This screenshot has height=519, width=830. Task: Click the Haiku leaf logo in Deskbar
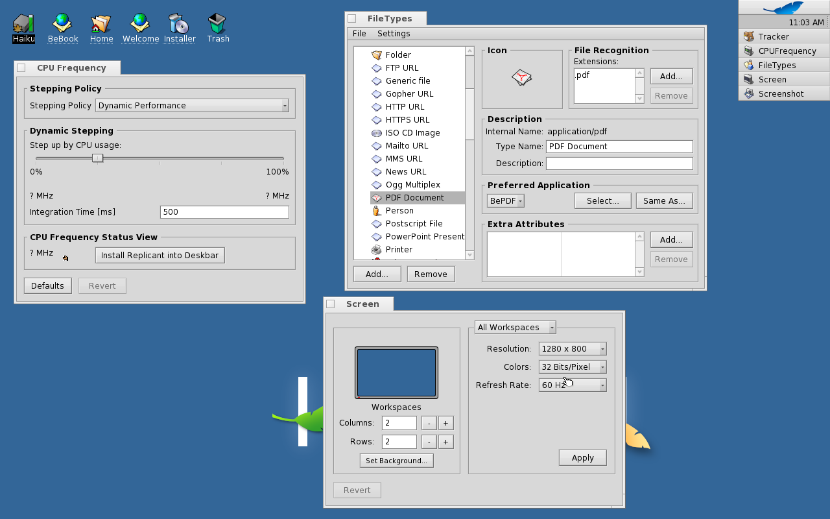(783, 8)
